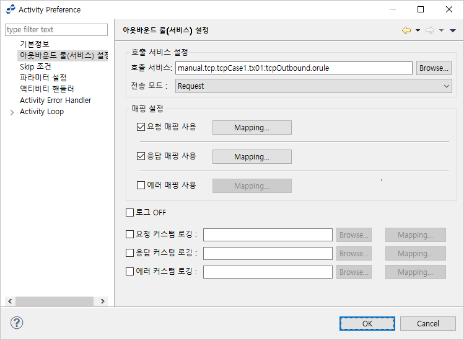Check 요청 커스텀 로깅 option
Viewport: 464px width, 340px height.
[129, 235]
